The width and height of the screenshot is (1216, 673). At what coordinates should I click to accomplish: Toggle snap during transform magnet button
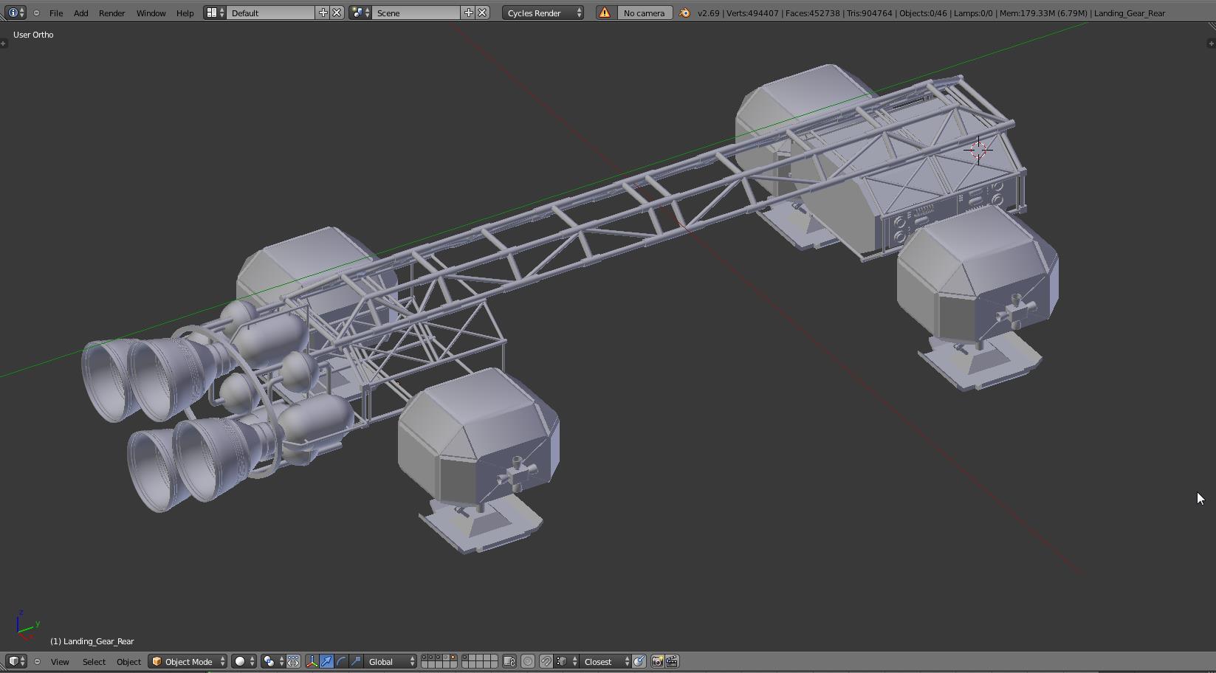[x=546, y=662]
